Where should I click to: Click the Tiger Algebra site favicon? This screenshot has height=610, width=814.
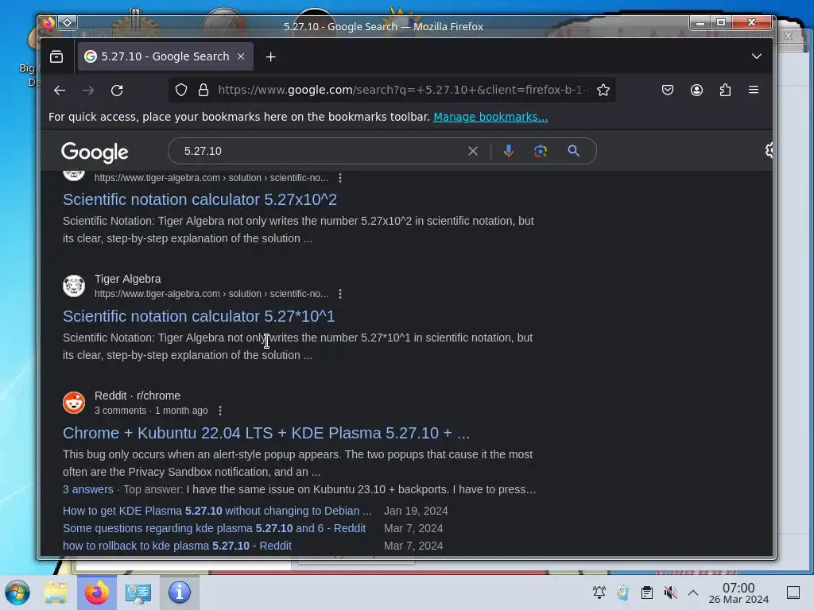pyautogui.click(x=74, y=286)
